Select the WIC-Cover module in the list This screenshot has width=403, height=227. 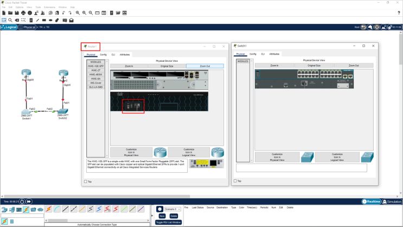pos(95,83)
